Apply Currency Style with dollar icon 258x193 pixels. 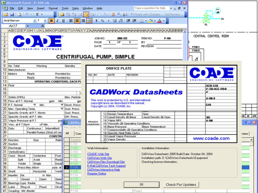96,21
